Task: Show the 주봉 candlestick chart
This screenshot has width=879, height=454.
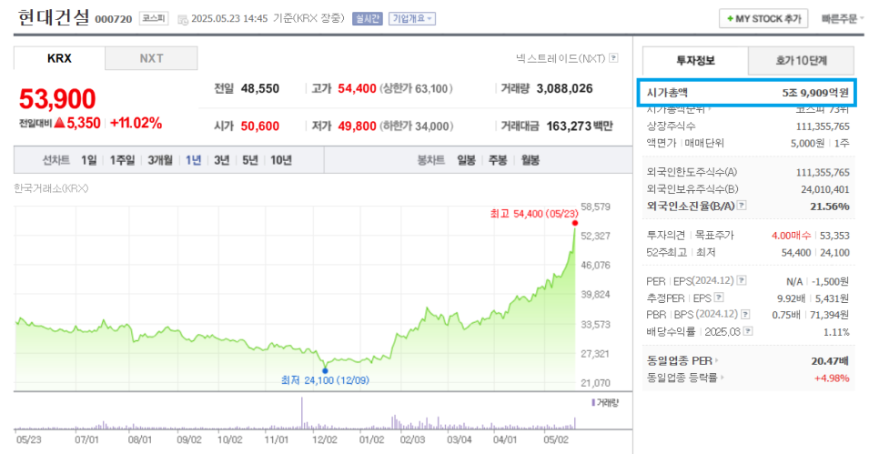Action: (x=498, y=160)
